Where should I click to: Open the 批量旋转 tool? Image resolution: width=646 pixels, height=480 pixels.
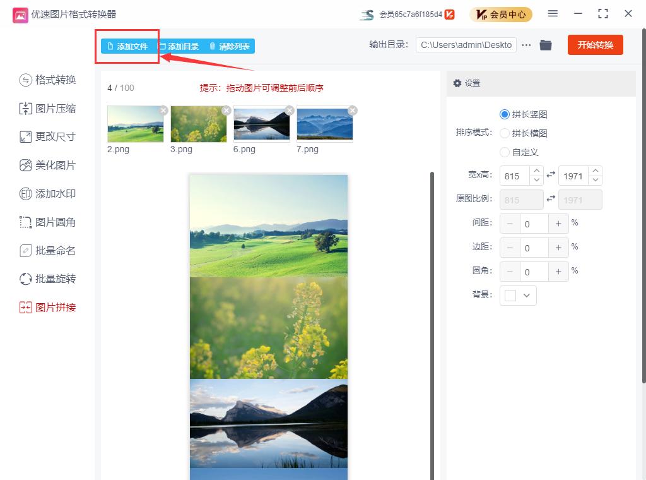pyautogui.click(x=47, y=279)
